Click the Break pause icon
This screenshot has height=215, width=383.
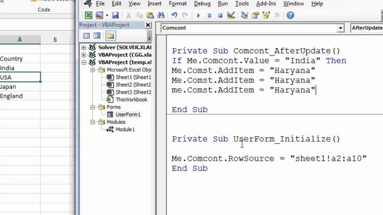click(x=209, y=16)
